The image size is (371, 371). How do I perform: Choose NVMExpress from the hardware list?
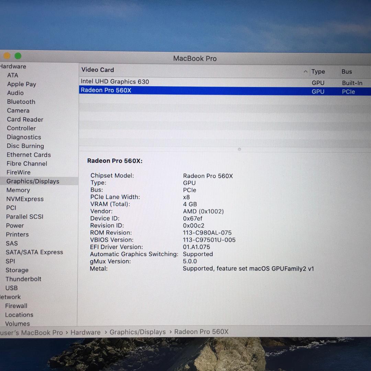point(25,199)
